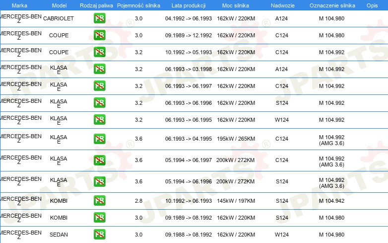The height and width of the screenshot is (243, 388).
Task: Click the date range 06.1993 -> 03.1998
Action: tap(189, 69)
